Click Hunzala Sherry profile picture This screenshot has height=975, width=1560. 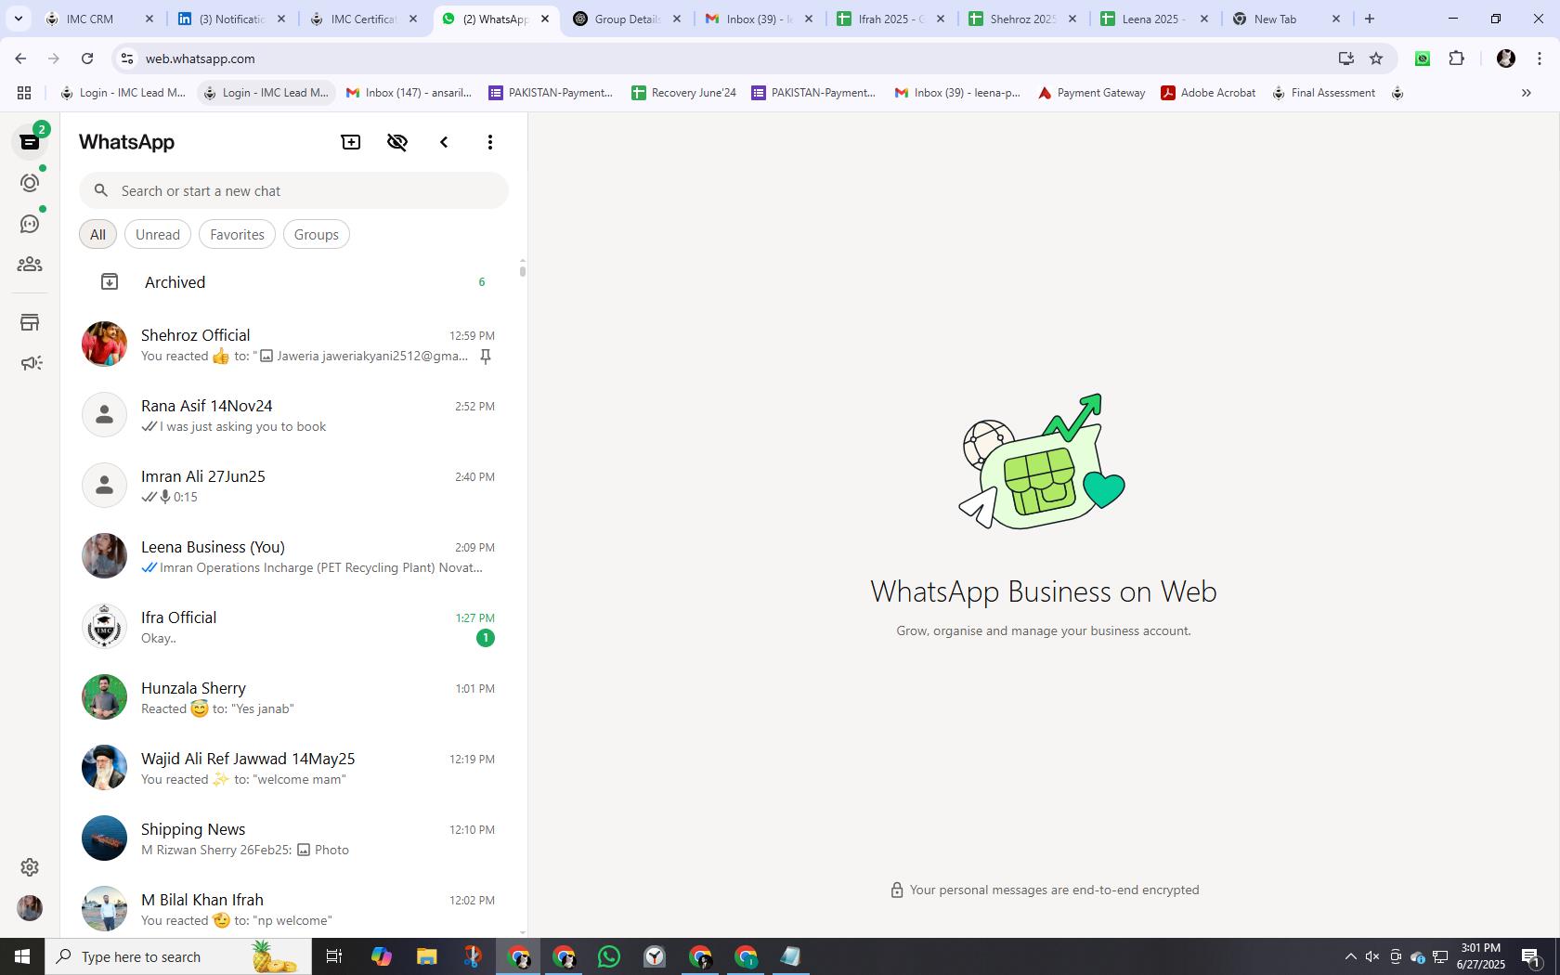pyautogui.click(x=104, y=697)
